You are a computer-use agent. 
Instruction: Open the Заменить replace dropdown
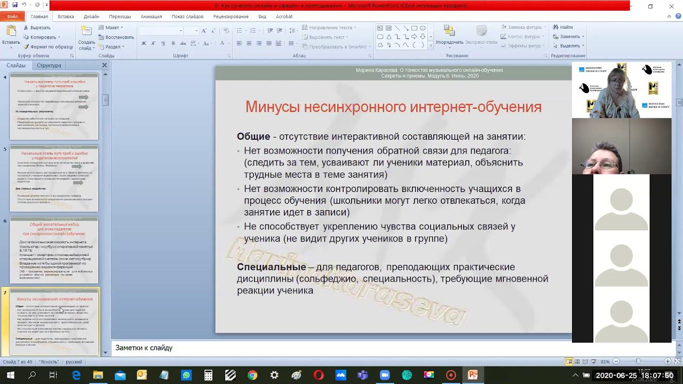[x=569, y=37]
